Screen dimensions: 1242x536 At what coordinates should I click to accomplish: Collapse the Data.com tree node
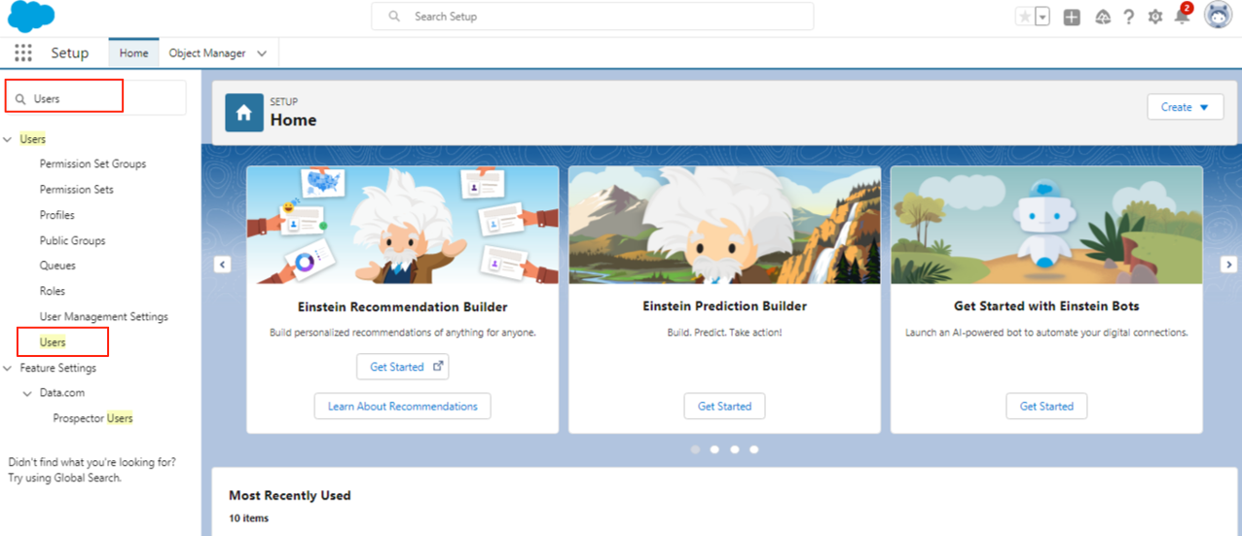(x=28, y=394)
